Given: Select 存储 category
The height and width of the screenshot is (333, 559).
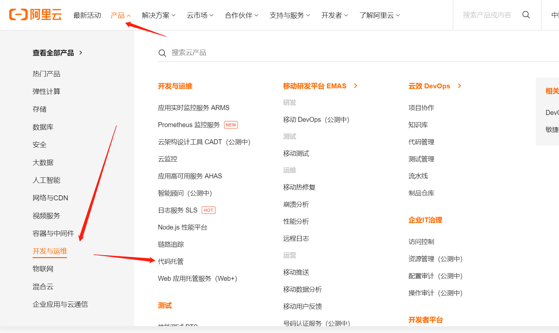Looking at the screenshot, I should point(39,109).
